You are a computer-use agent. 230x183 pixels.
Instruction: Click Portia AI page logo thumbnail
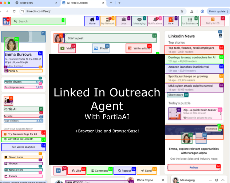pyautogui.click(x=8, y=101)
